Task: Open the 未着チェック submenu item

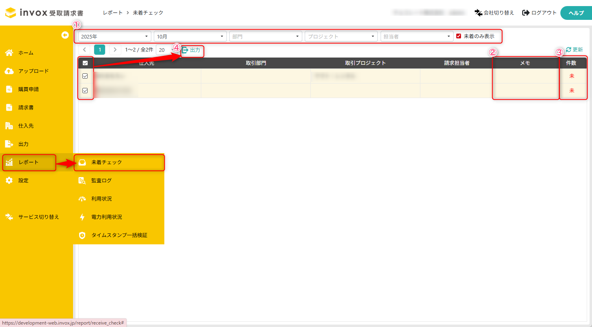Action: (106, 162)
